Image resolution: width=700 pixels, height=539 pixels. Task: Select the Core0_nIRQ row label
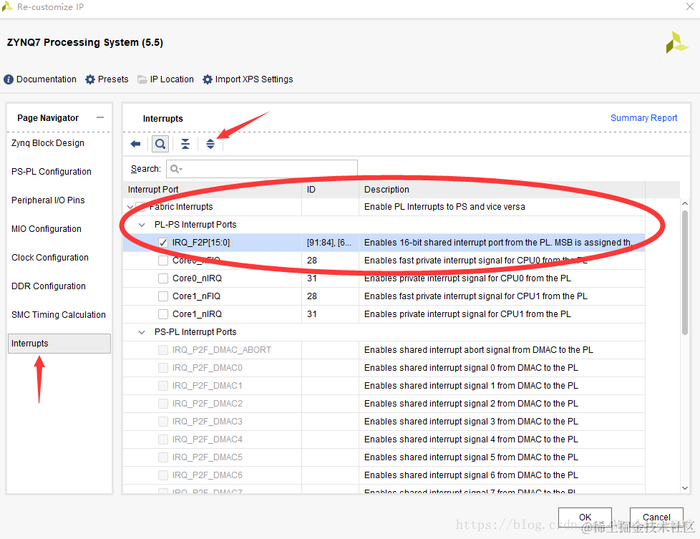pyautogui.click(x=197, y=278)
